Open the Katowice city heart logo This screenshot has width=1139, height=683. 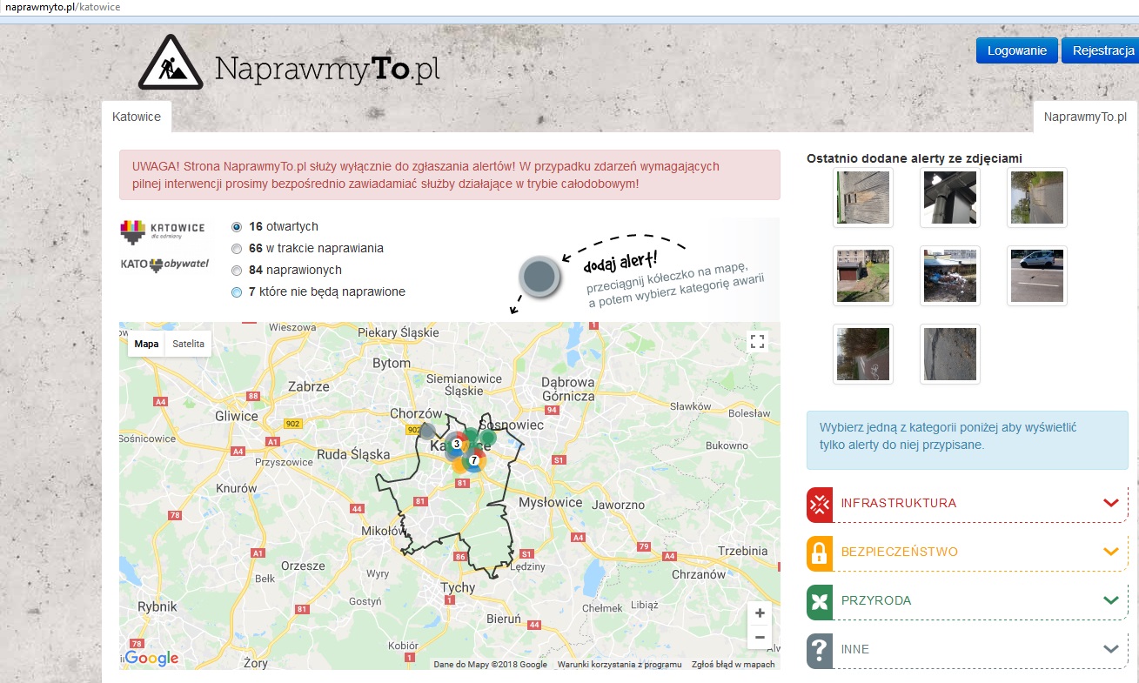click(163, 231)
